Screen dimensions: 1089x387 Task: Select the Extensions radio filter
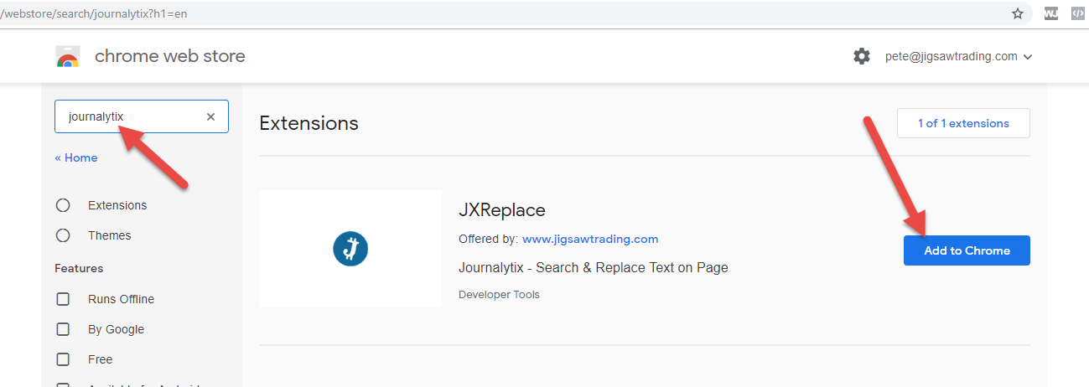coord(63,205)
